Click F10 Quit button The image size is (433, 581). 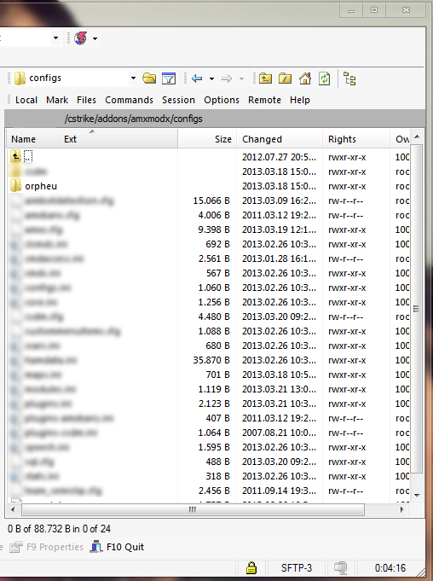click(117, 547)
